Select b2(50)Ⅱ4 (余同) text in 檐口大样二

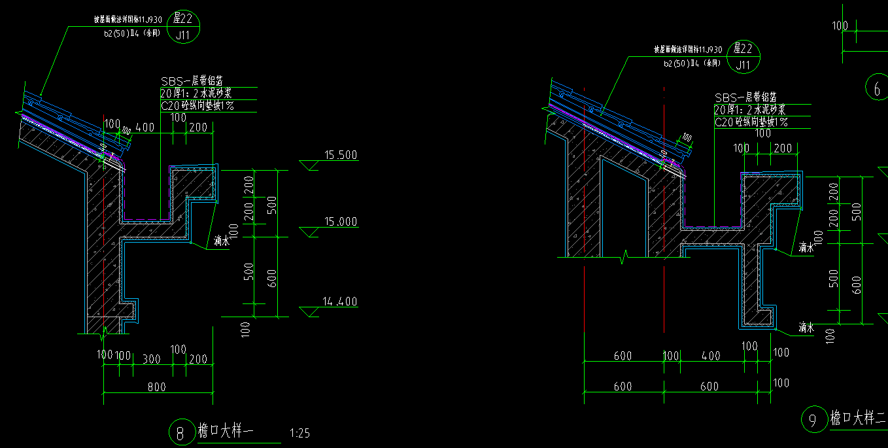click(692, 63)
